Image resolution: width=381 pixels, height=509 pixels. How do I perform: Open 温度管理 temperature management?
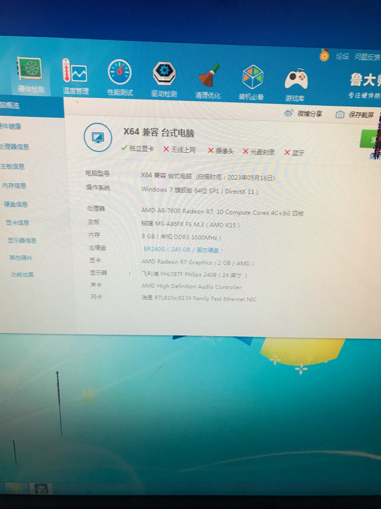point(75,77)
